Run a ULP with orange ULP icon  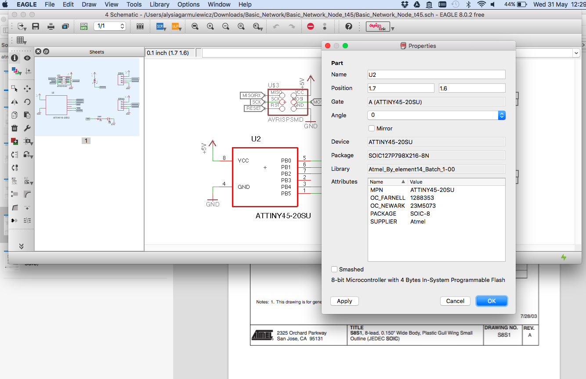pos(176,26)
